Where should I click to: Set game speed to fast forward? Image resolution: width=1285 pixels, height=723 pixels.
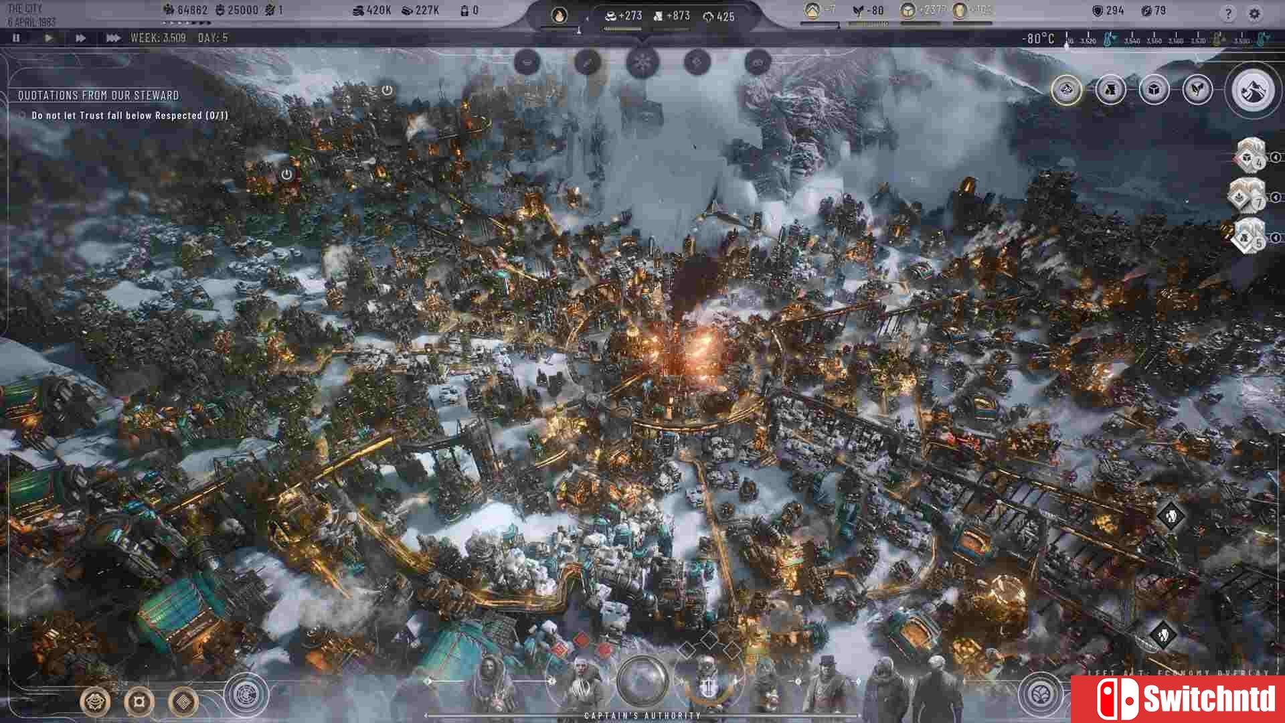(80, 38)
